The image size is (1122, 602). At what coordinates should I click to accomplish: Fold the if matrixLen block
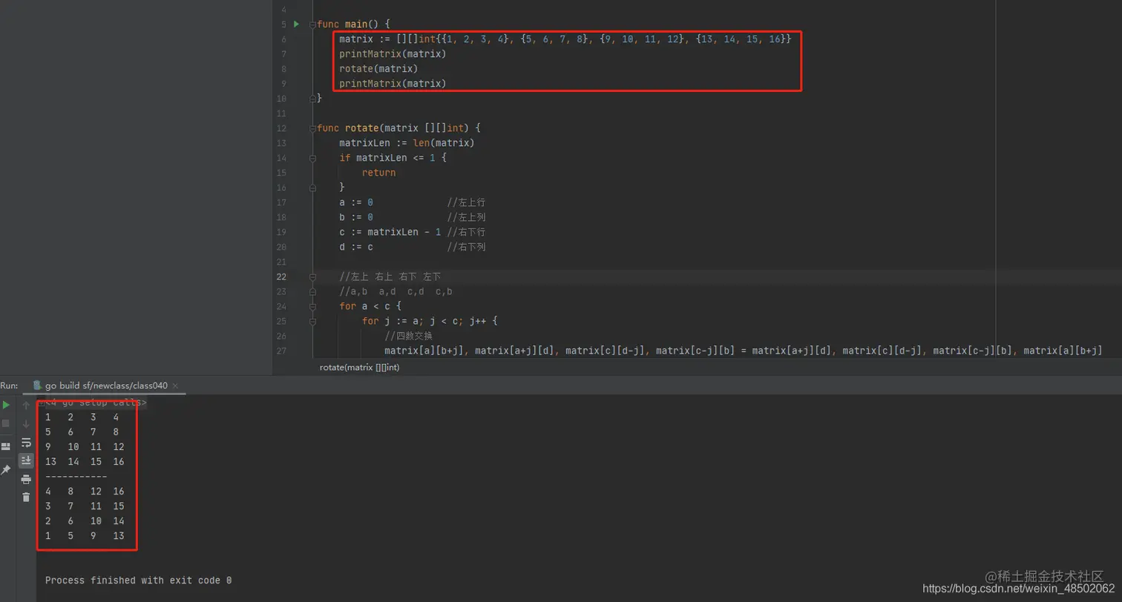(312, 158)
